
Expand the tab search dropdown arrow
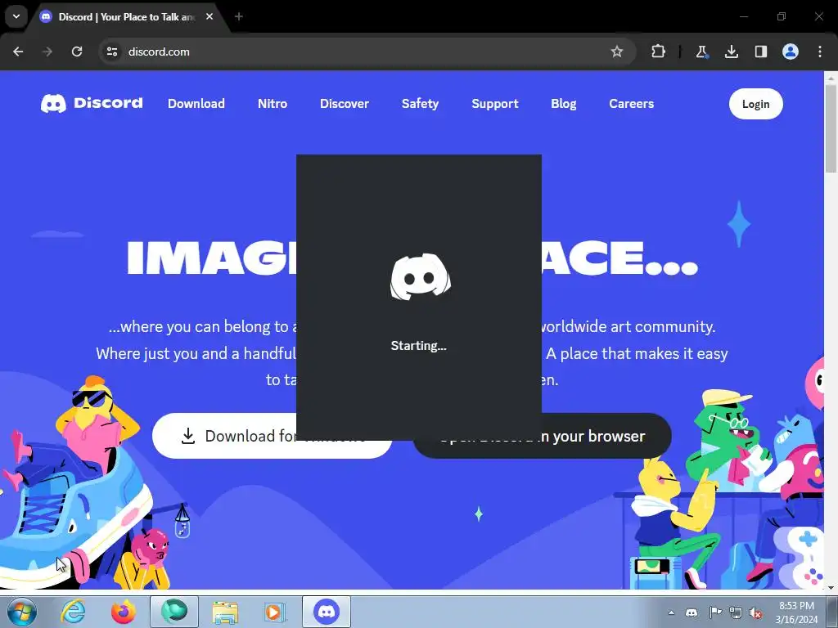(16, 16)
